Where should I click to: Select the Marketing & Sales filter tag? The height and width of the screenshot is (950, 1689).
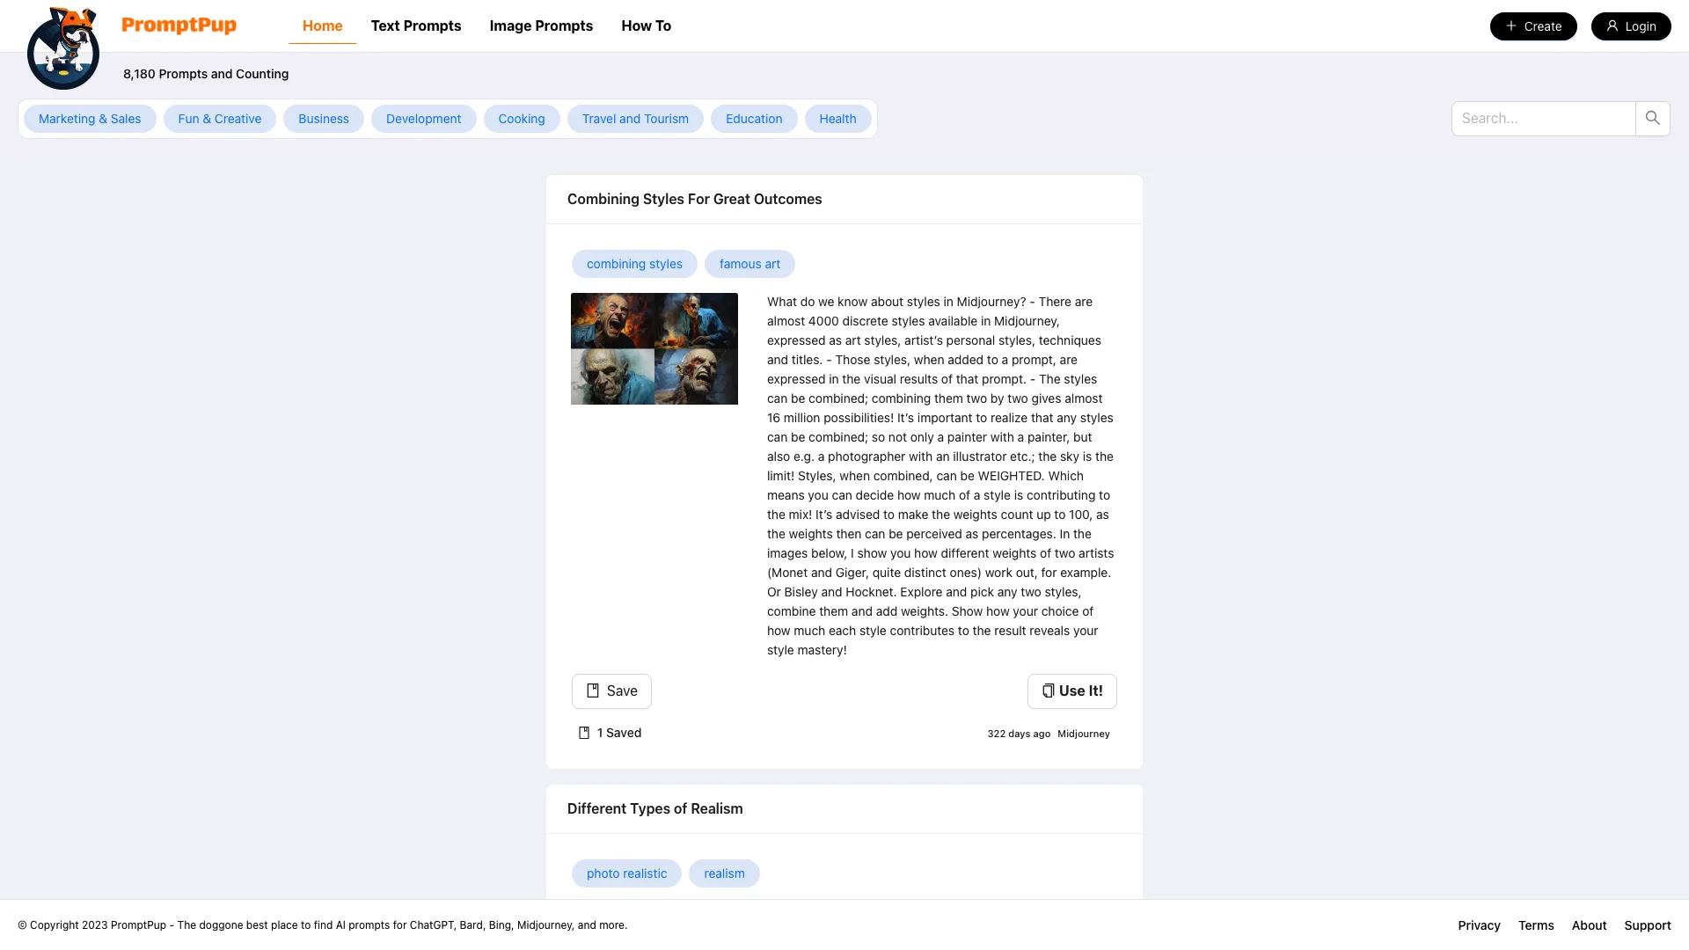(91, 119)
